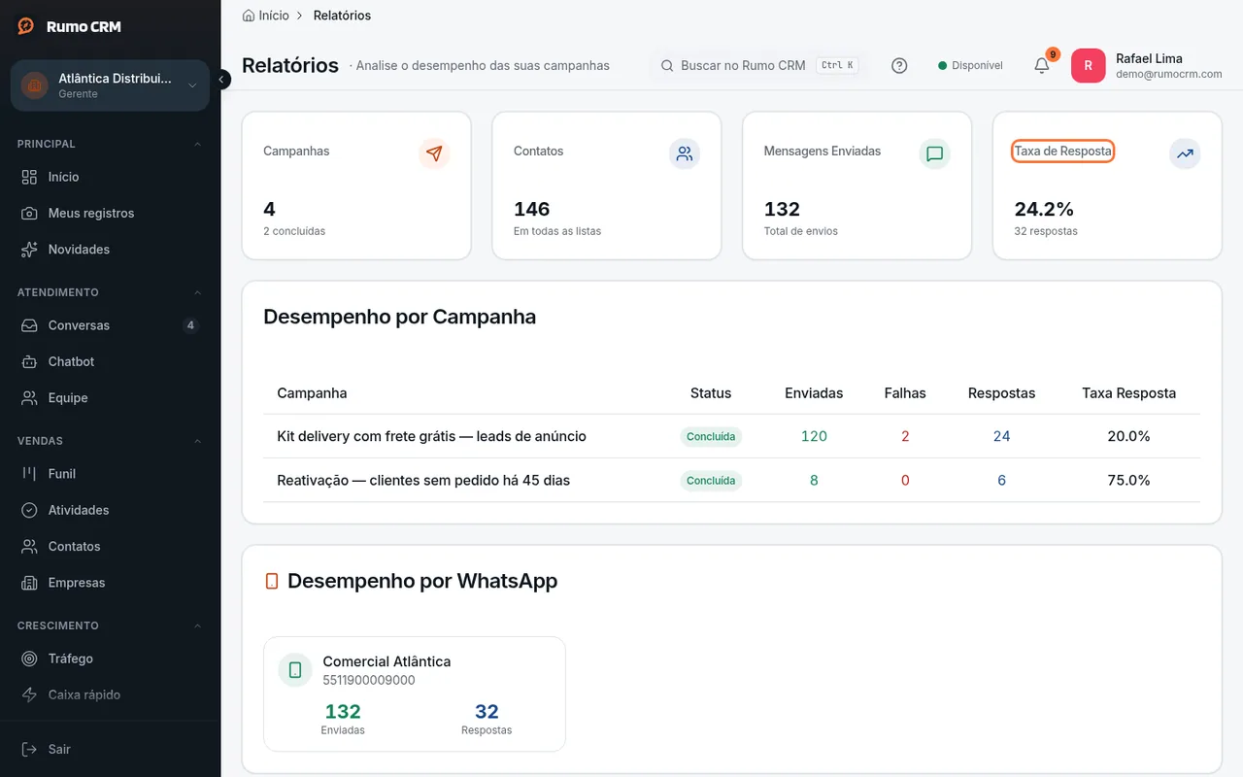Click the Mensagens Enviadas chat icon
This screenshot has height=777, width=1243.
(x=935, y=153)
